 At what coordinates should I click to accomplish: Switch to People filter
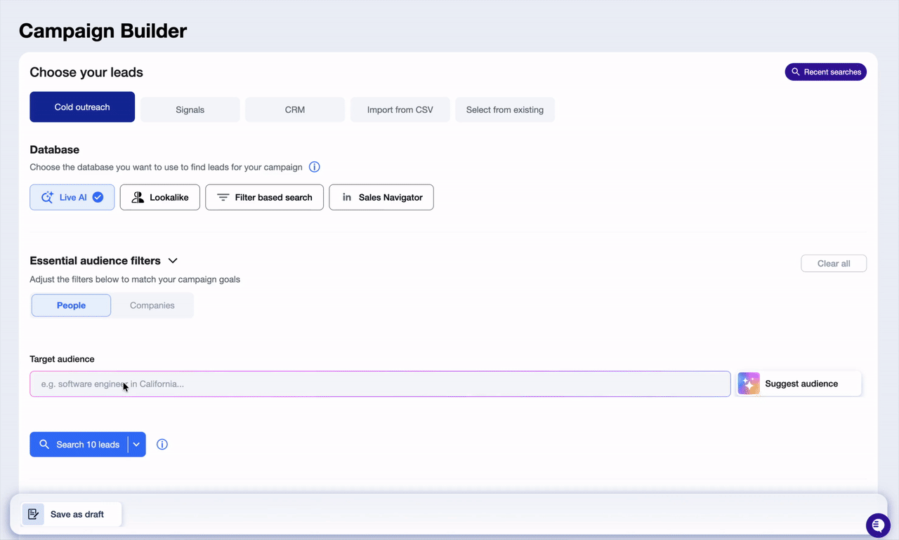pyautogui.click(x=71, y=306)
